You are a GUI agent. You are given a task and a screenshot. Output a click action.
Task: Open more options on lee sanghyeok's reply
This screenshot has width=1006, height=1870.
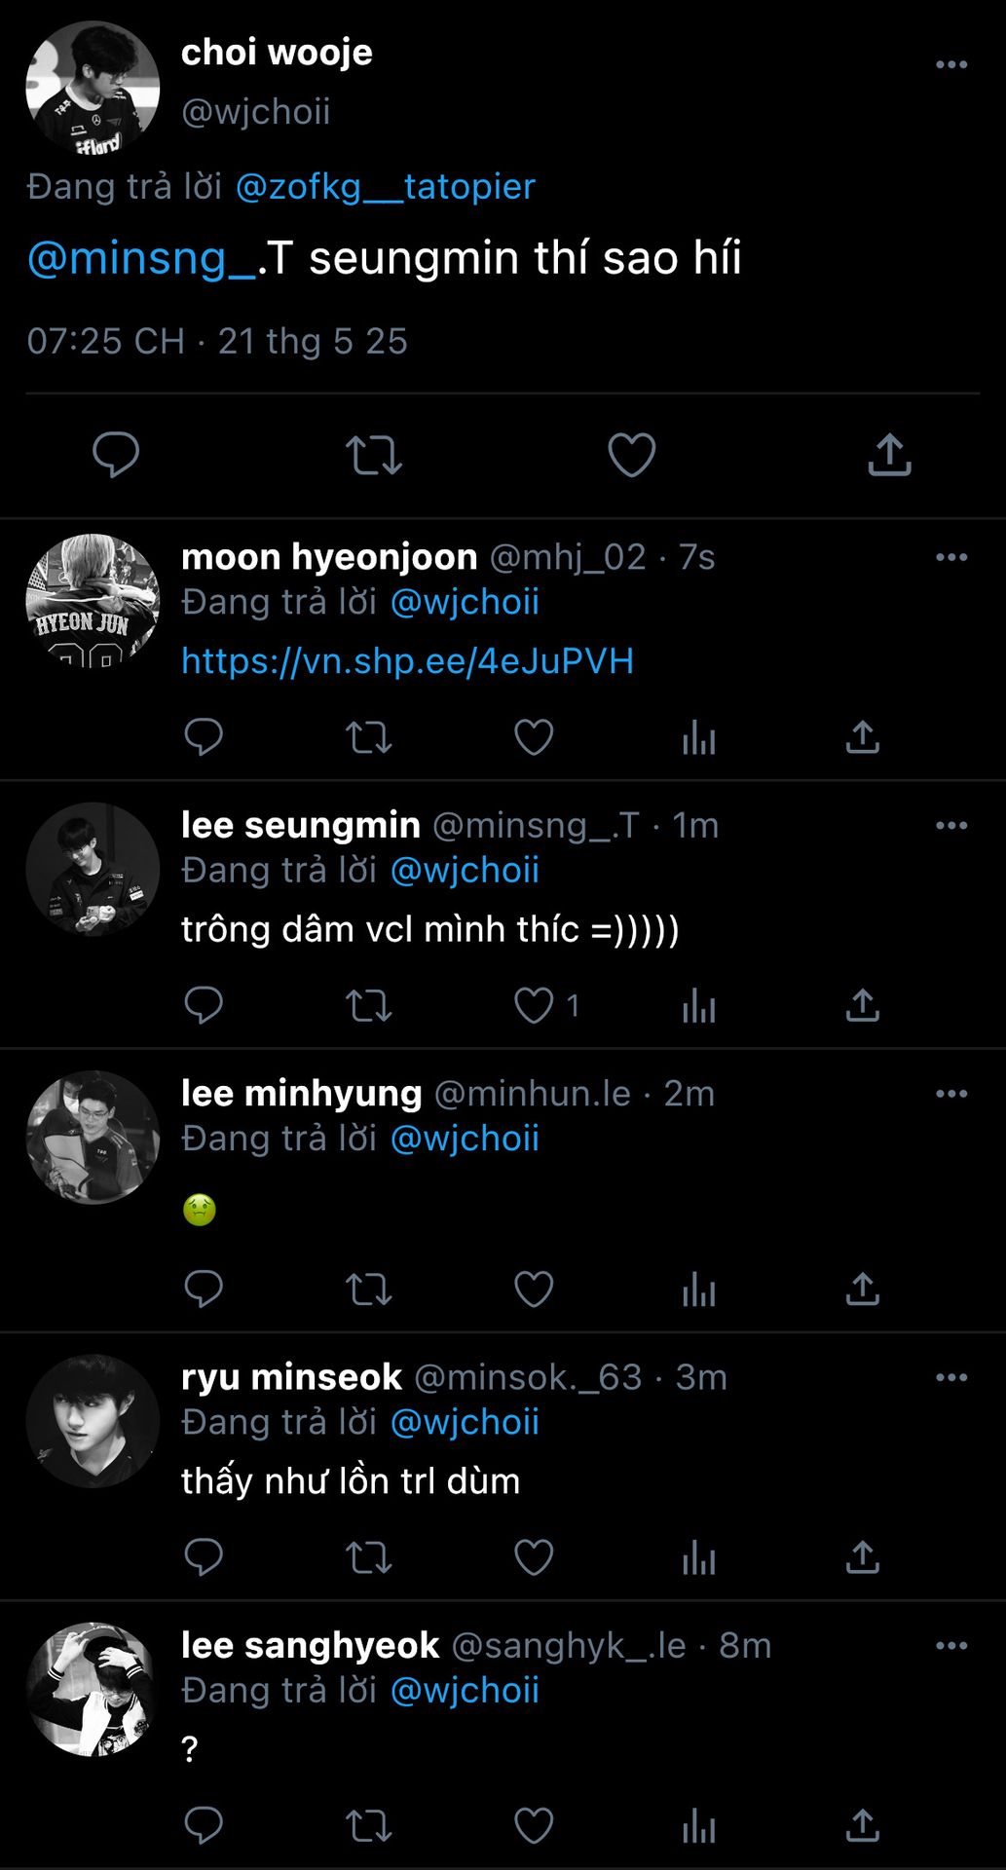click(x=951, y=1646)
